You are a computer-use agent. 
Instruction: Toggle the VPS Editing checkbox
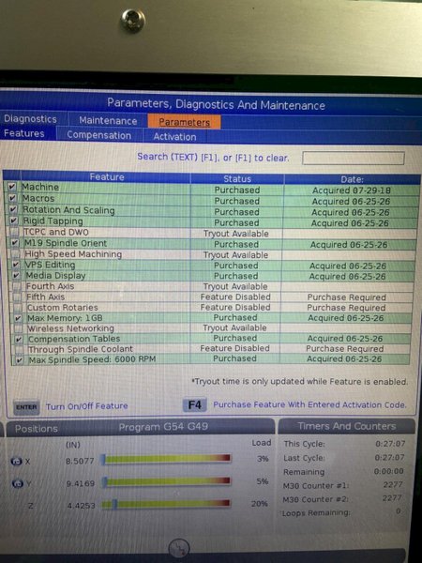coord(15,265)
